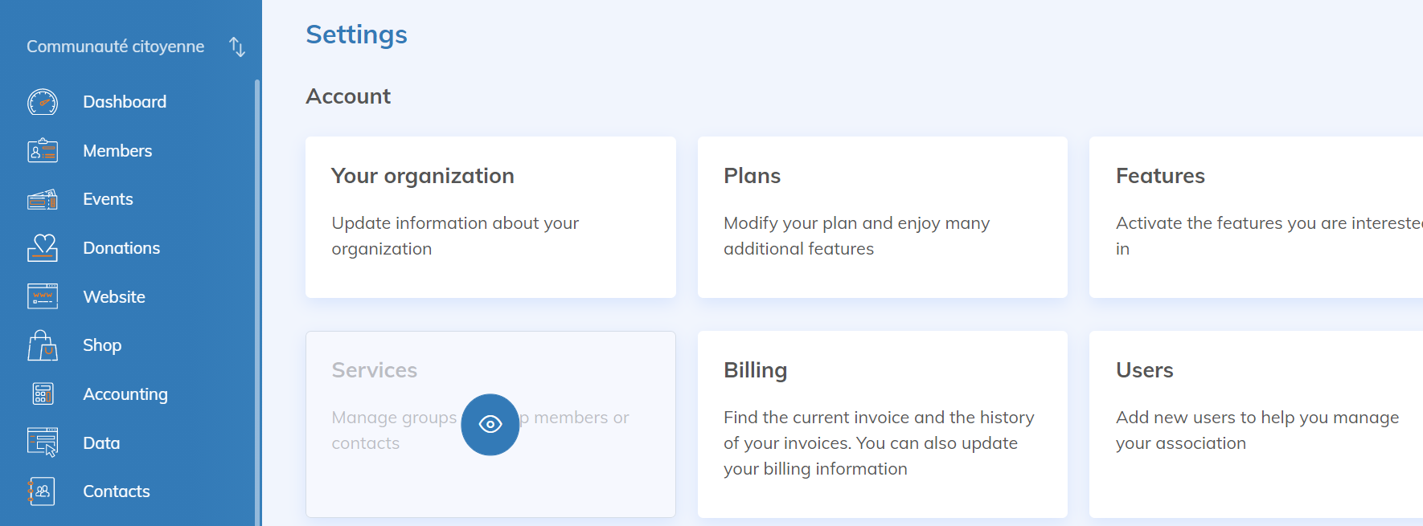Click the Members ID card icon

pyautogui.click(x=43, y=151)
